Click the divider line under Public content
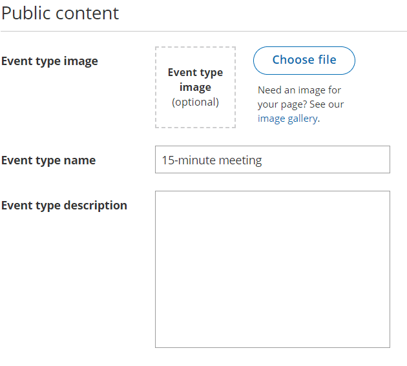This screenshot has height=366, width=407. (x=203, y=32)
